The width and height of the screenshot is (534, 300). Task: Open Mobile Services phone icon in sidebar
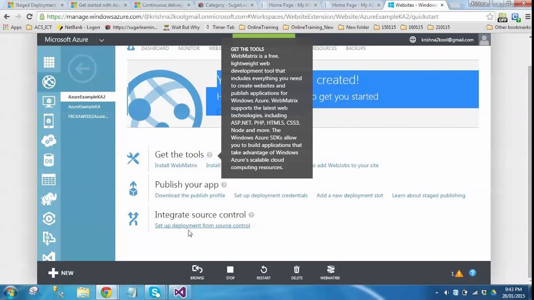click(x=49, y=121)
